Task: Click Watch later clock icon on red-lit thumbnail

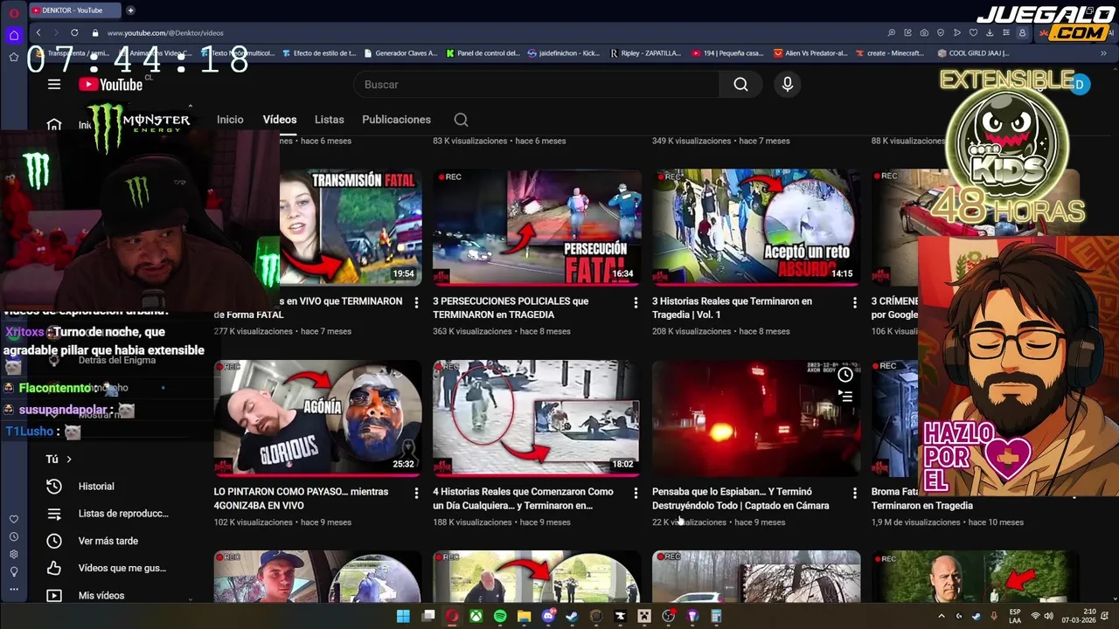Action: (x=845, y=375)
